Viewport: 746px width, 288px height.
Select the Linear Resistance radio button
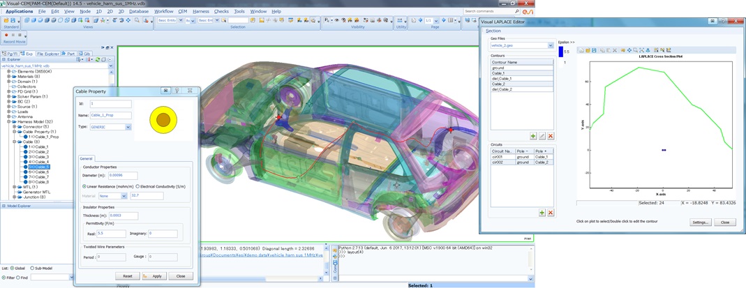point(84,186)
